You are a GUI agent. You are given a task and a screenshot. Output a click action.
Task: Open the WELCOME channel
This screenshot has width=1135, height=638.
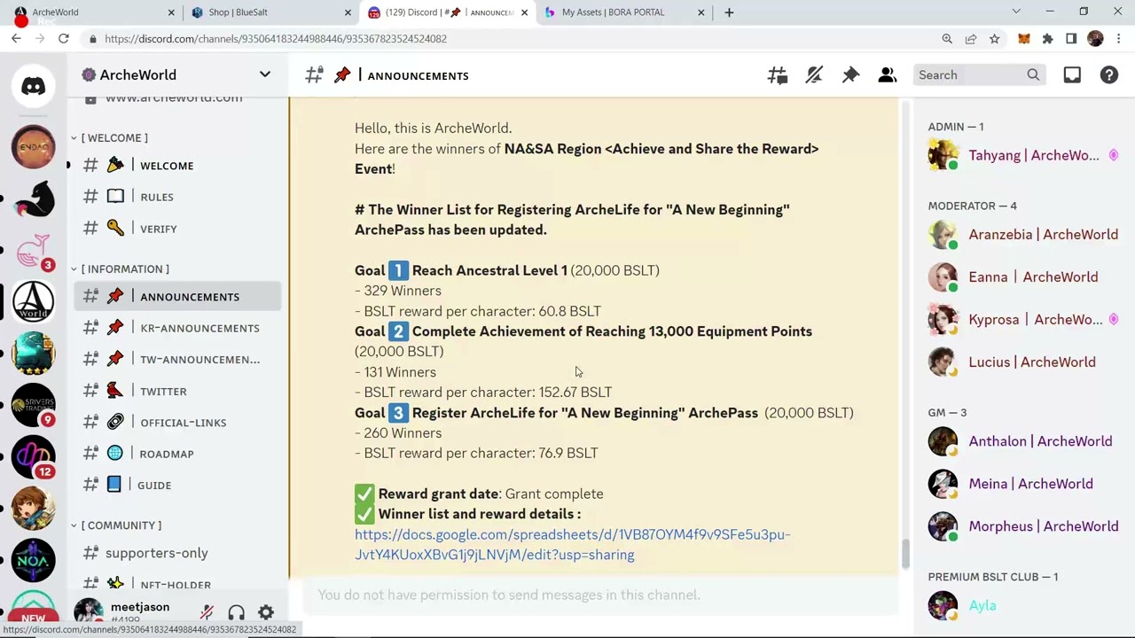point(177,166)
